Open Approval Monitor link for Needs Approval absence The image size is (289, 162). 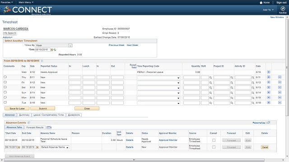pyautogui.click(x=168, y=140)
